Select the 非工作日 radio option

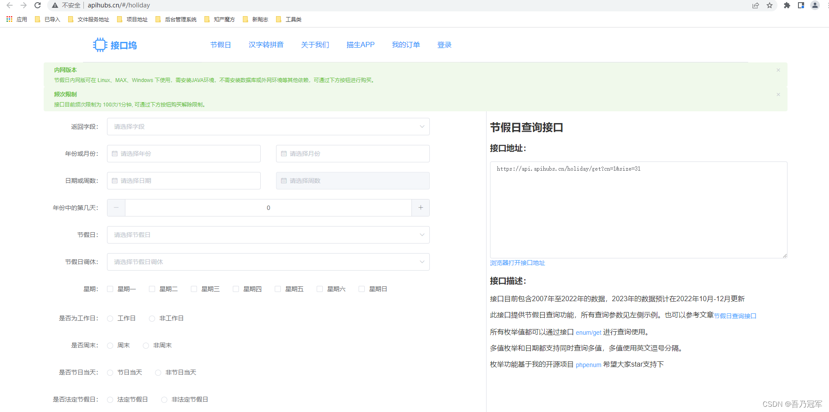152,319
